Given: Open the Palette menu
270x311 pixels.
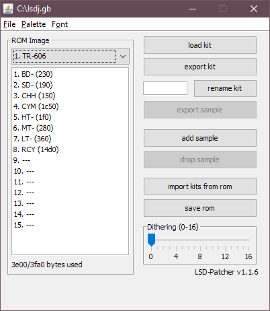Looking at the screenshot, I should pyautogui.click(x=34, y=24).
